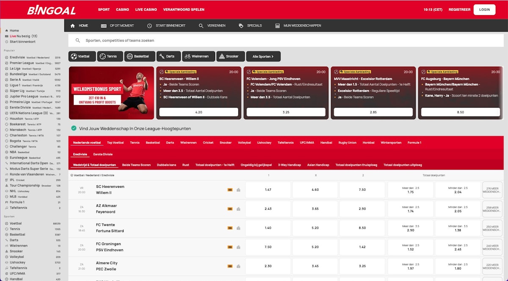Open 'Mijn weddenschappen' in the navigation bar
The image size is (508, 281).
[x=298, y=26]
